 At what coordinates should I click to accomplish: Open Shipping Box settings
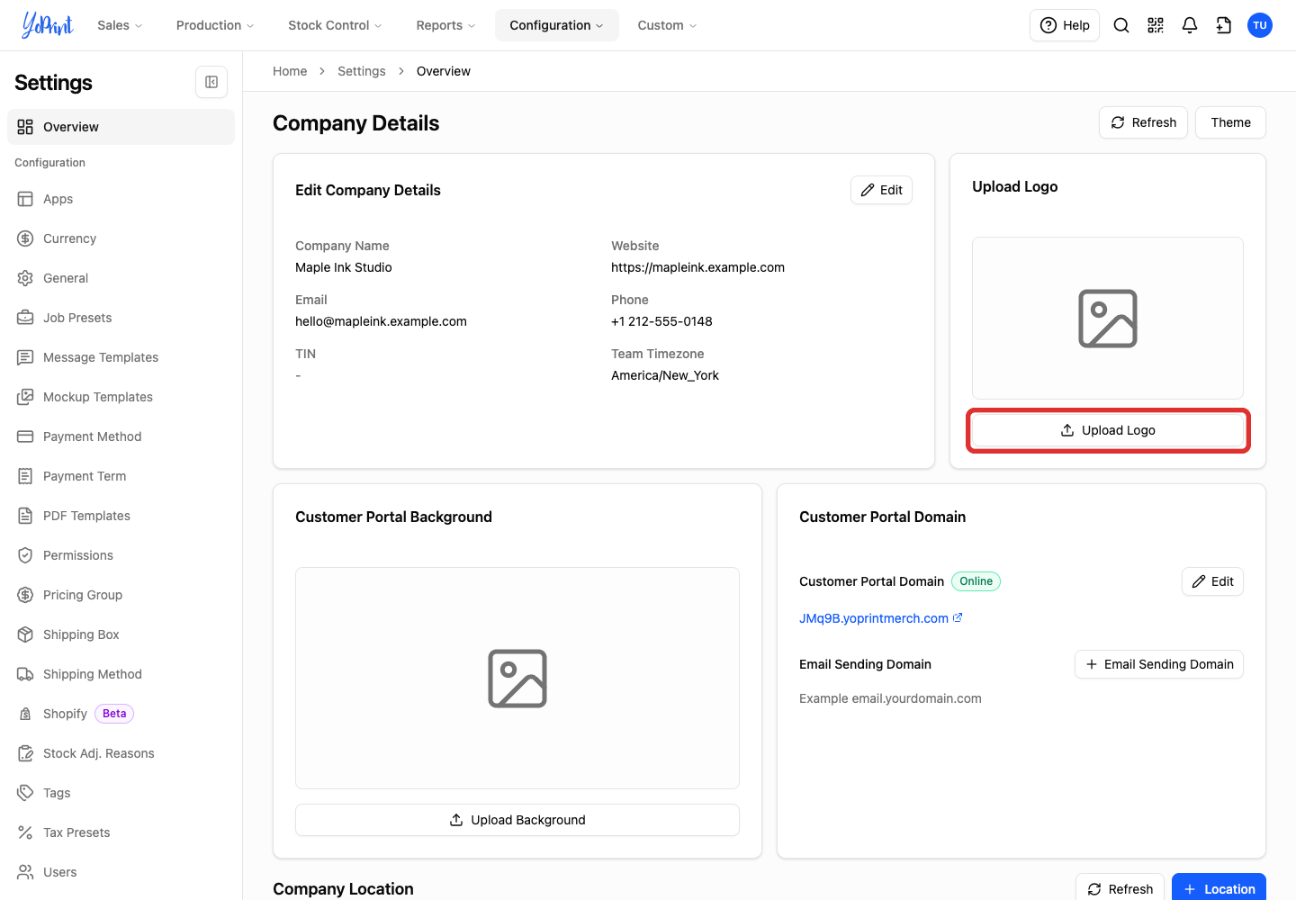click(x=121, y=634)
